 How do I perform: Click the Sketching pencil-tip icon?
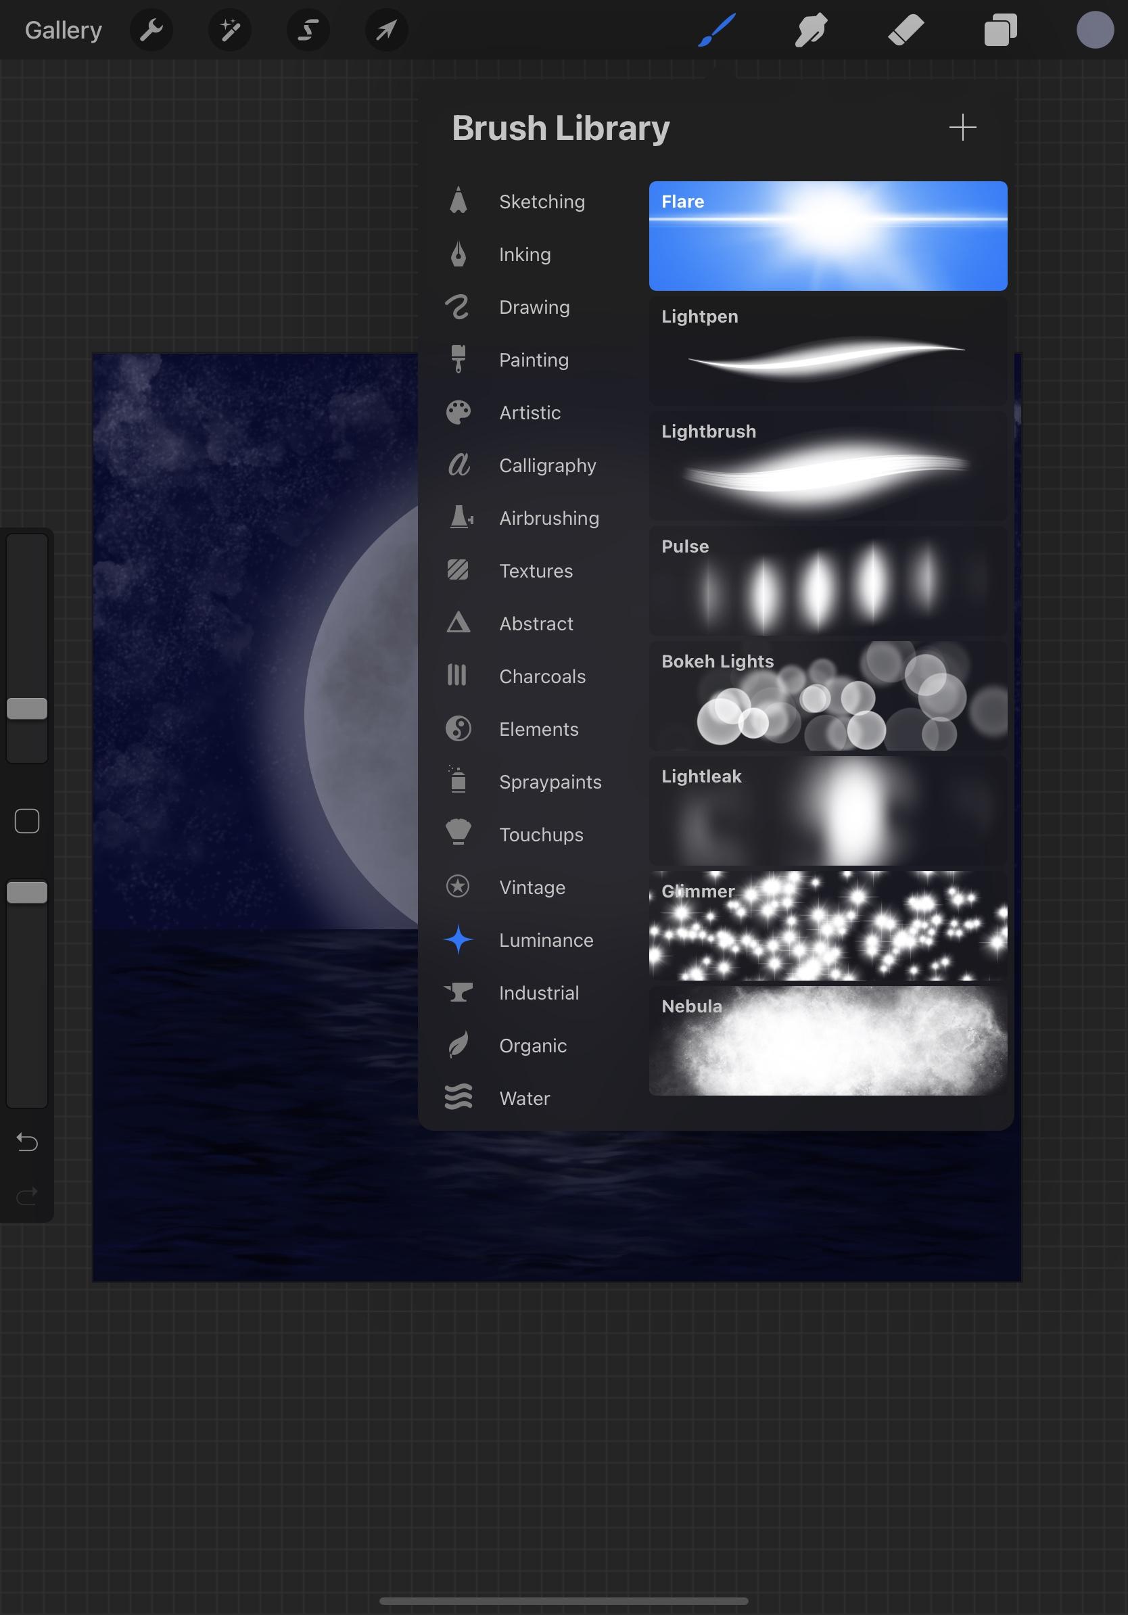pos(459,200)
